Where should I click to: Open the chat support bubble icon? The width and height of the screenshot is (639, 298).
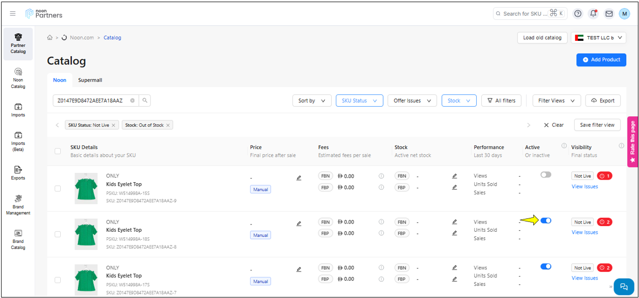(x=623, y=286)
